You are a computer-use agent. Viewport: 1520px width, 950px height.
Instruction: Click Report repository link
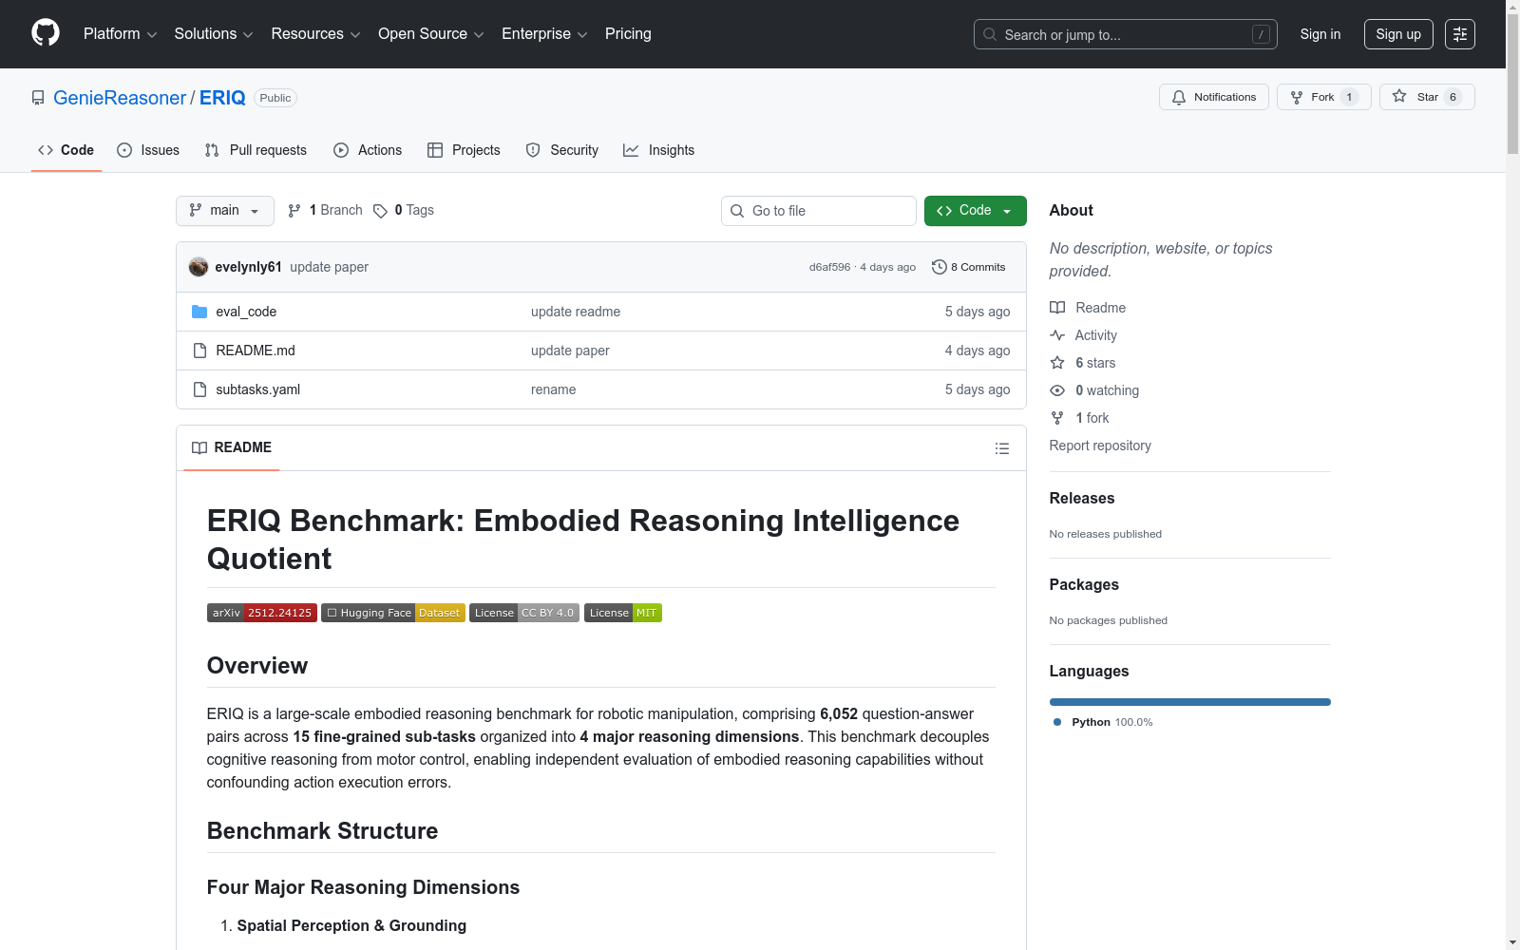(1100, 446)
